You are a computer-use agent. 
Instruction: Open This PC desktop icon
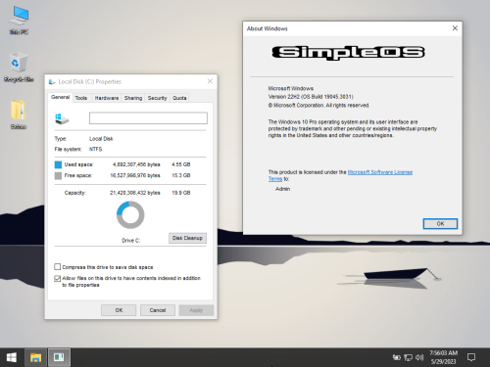click(x=19, y=20)
